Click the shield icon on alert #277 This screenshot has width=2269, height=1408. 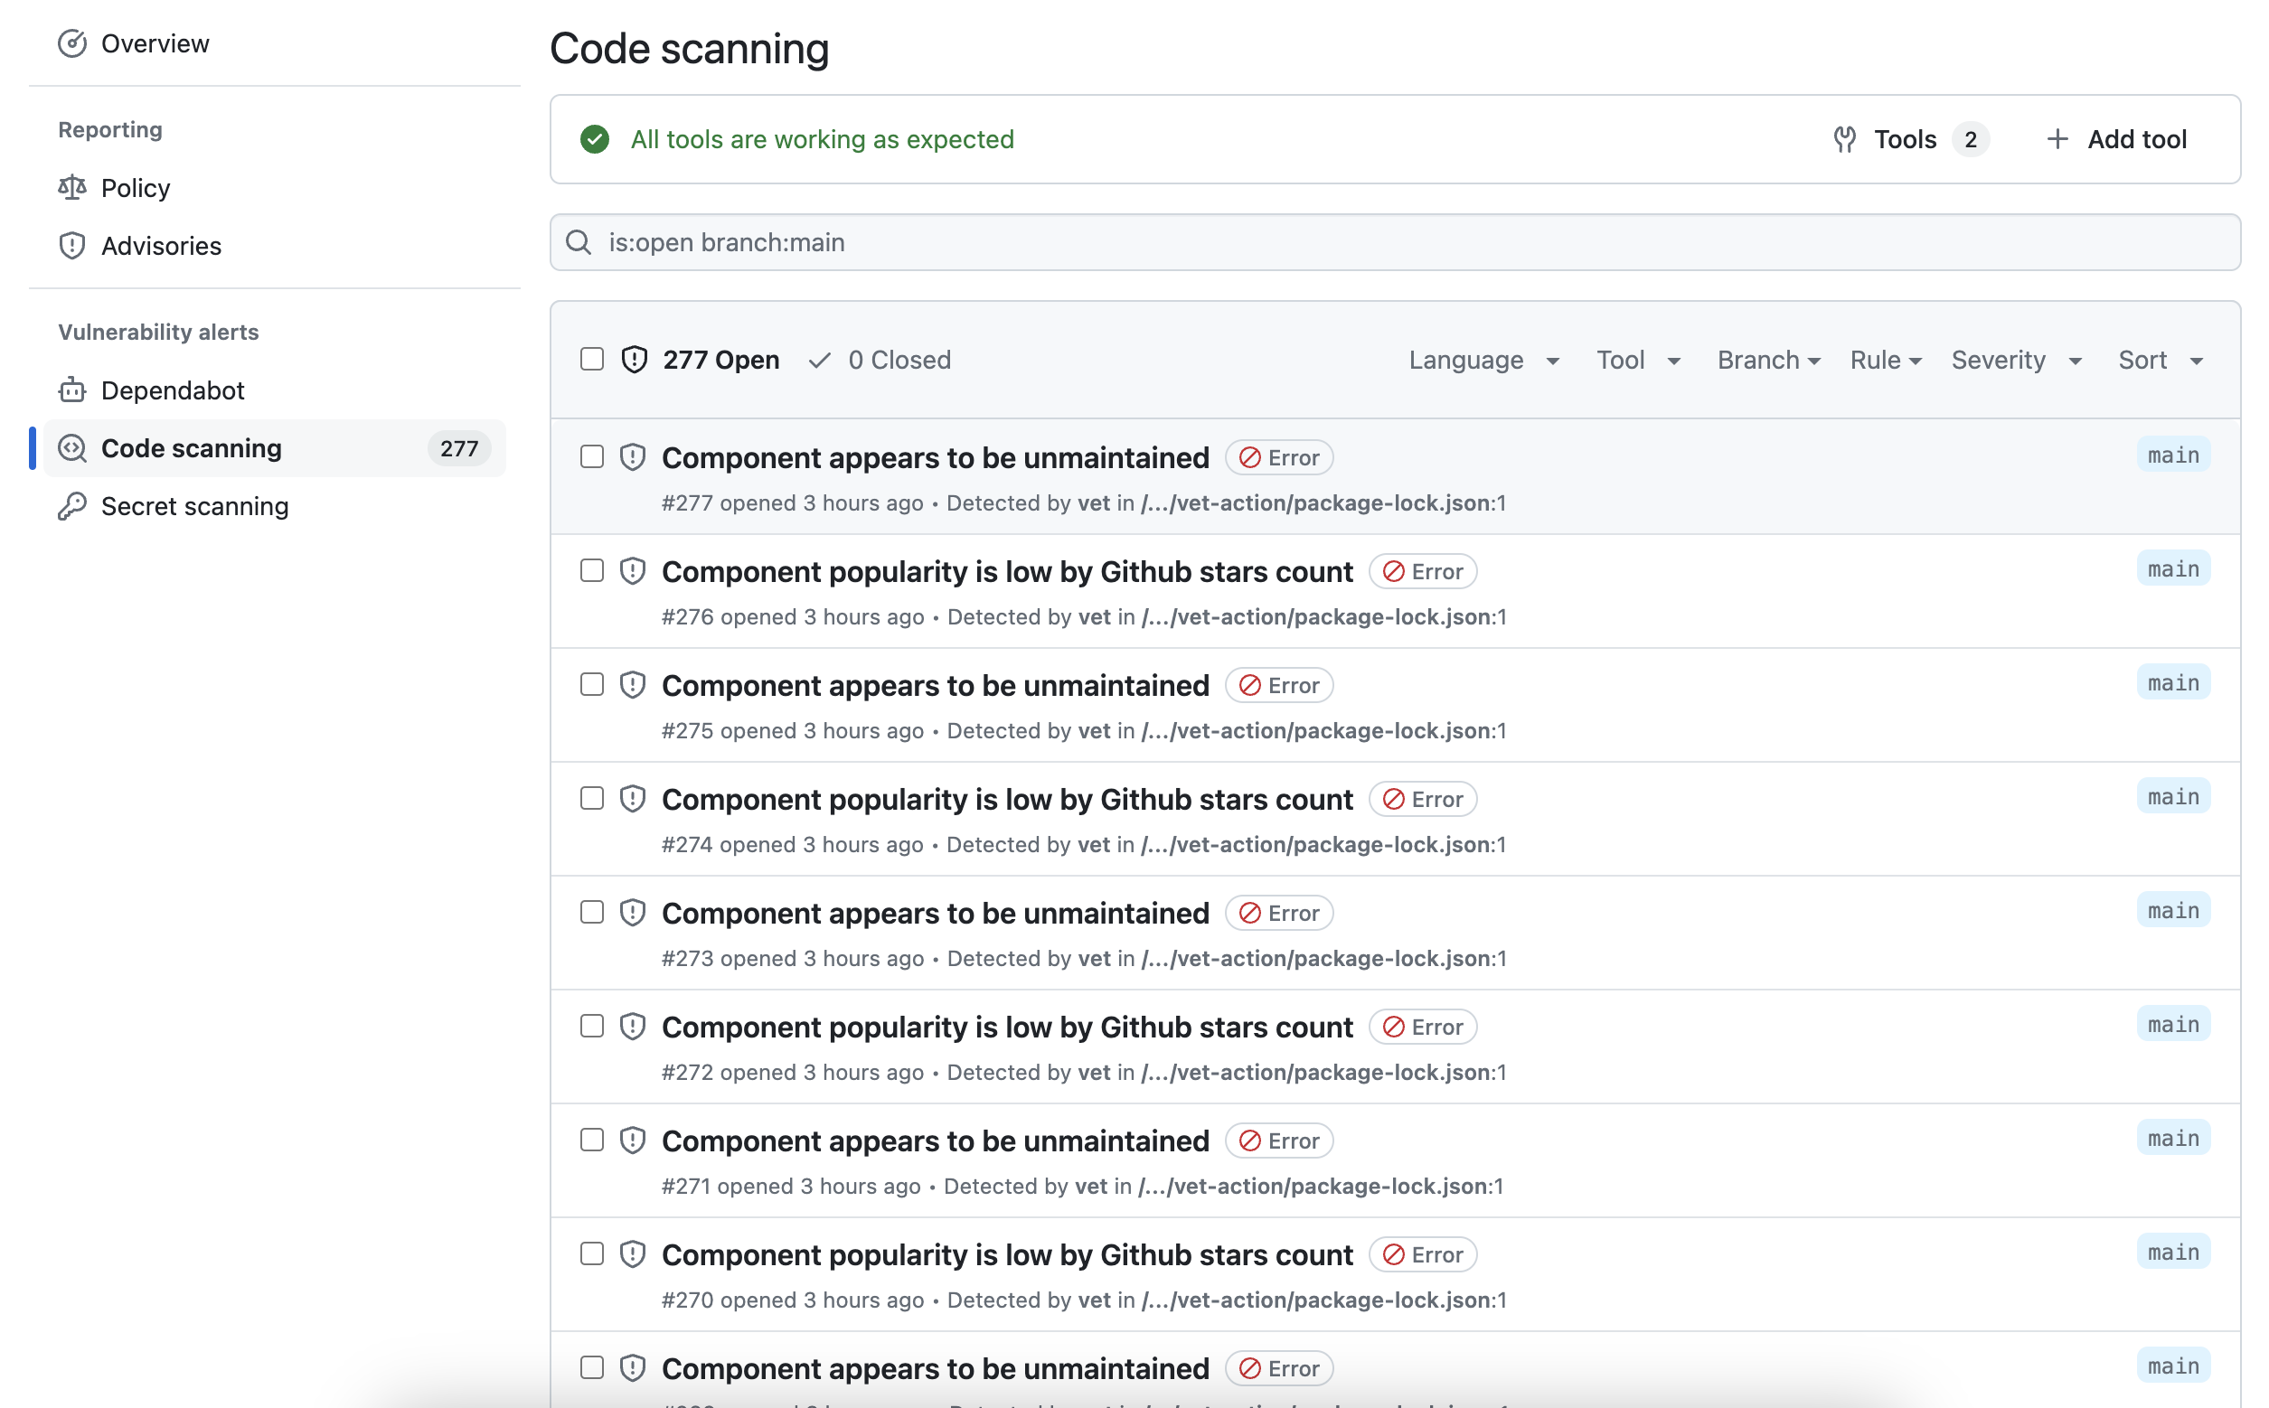tap(634, 456)
